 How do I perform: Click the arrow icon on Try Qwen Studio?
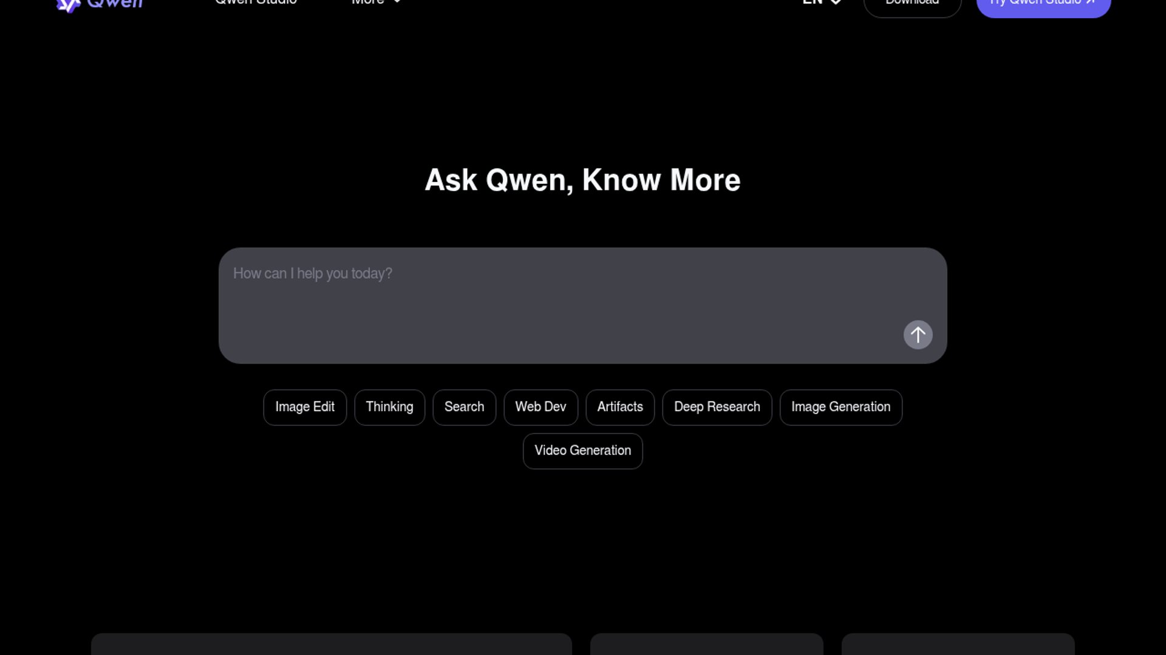click(1088, 2)
